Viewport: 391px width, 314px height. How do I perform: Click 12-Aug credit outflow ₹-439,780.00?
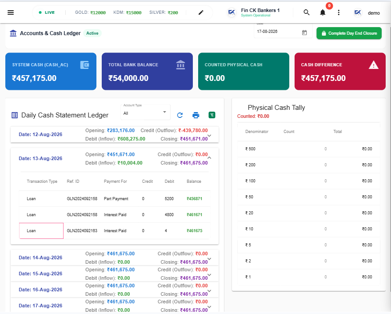193,130
